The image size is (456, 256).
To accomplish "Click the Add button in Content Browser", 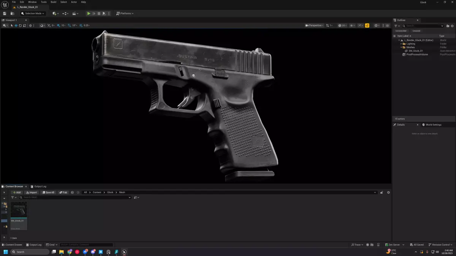I will coord(17,192).
